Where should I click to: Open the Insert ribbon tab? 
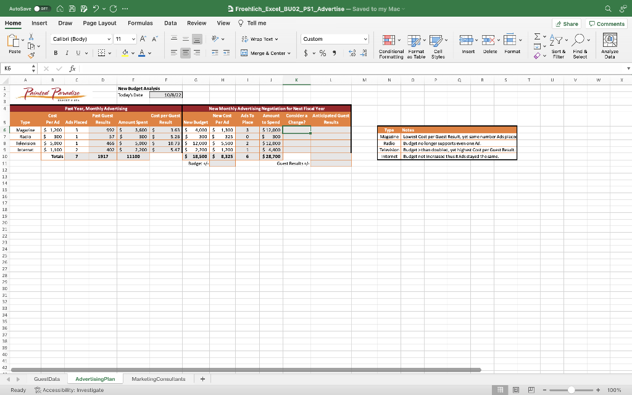click(x=39, y=23)
